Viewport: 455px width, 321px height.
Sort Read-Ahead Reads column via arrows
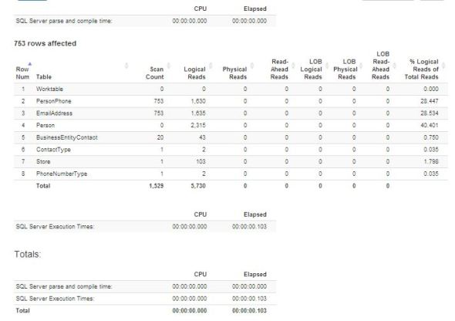click(x=293, y=66)
